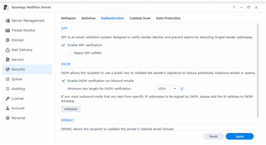Open minimum DKIM key length dropdown
The width and height of the screenshot is (266, 145).
[166, 89]
